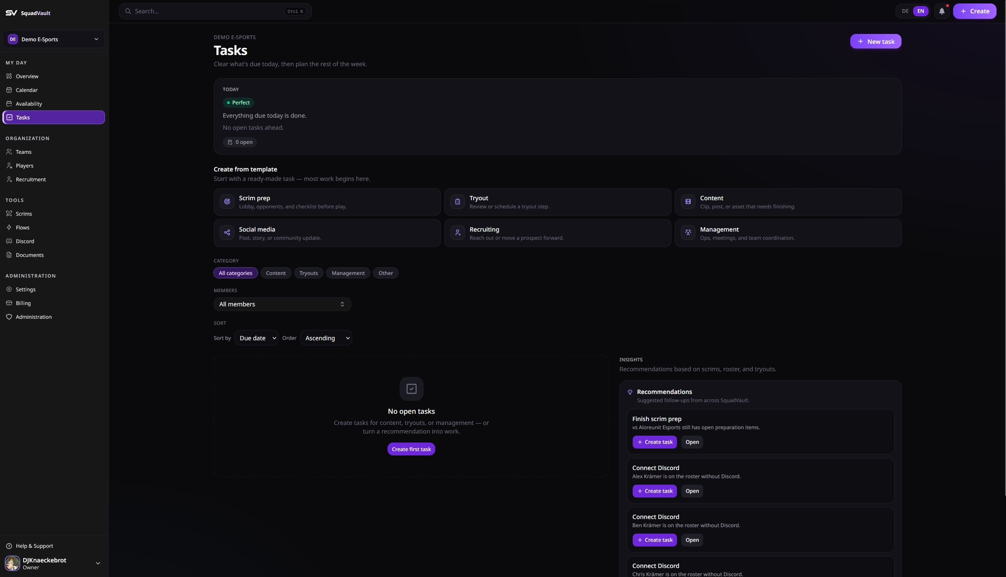Open notifications via the bell icon
Screen dimensions: 1006x577
click(942, 11)
